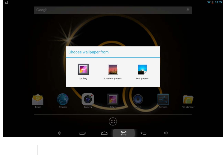The height and width of the screenshot is (155, 223).
Task: Click the "Choose wallpaper from" dialog title
Action: (x=88, y=52)
